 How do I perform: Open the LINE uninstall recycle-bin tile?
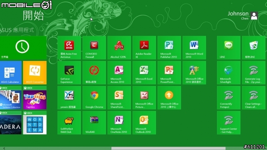pos(254,47)
